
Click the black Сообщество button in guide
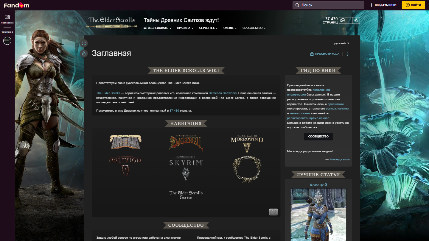click(318, 137)
